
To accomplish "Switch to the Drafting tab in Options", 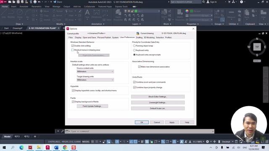I will tap(139, 37).
